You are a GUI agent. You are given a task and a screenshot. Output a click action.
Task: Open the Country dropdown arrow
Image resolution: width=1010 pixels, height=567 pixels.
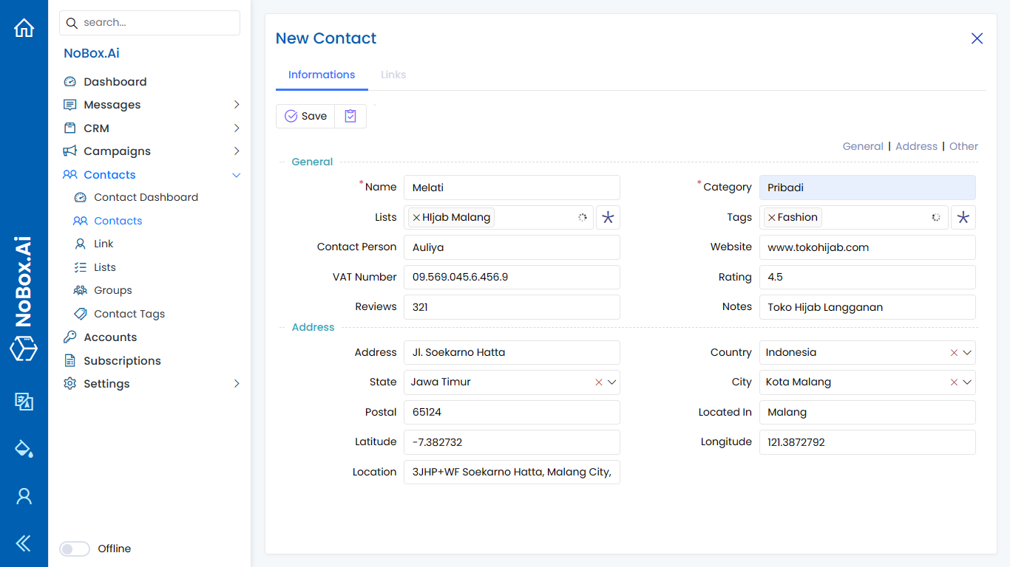967,353
